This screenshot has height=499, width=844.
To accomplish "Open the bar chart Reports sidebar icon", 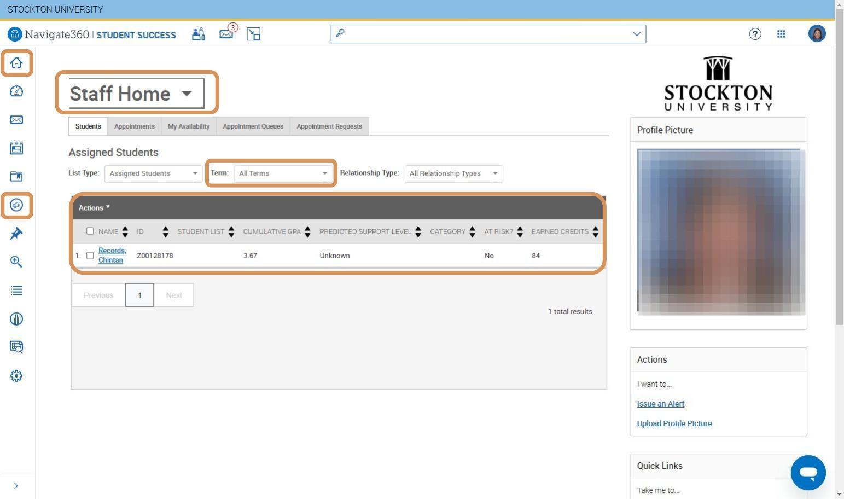I will (16, 319).
